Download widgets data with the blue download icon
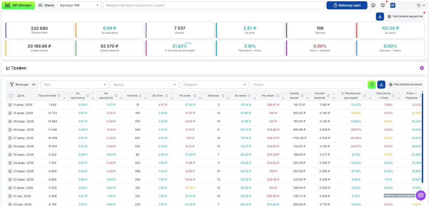 pos(380,16)
